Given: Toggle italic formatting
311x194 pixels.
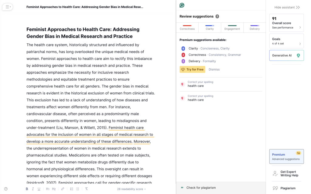Looking at the screenshot, I should (33, 189).
